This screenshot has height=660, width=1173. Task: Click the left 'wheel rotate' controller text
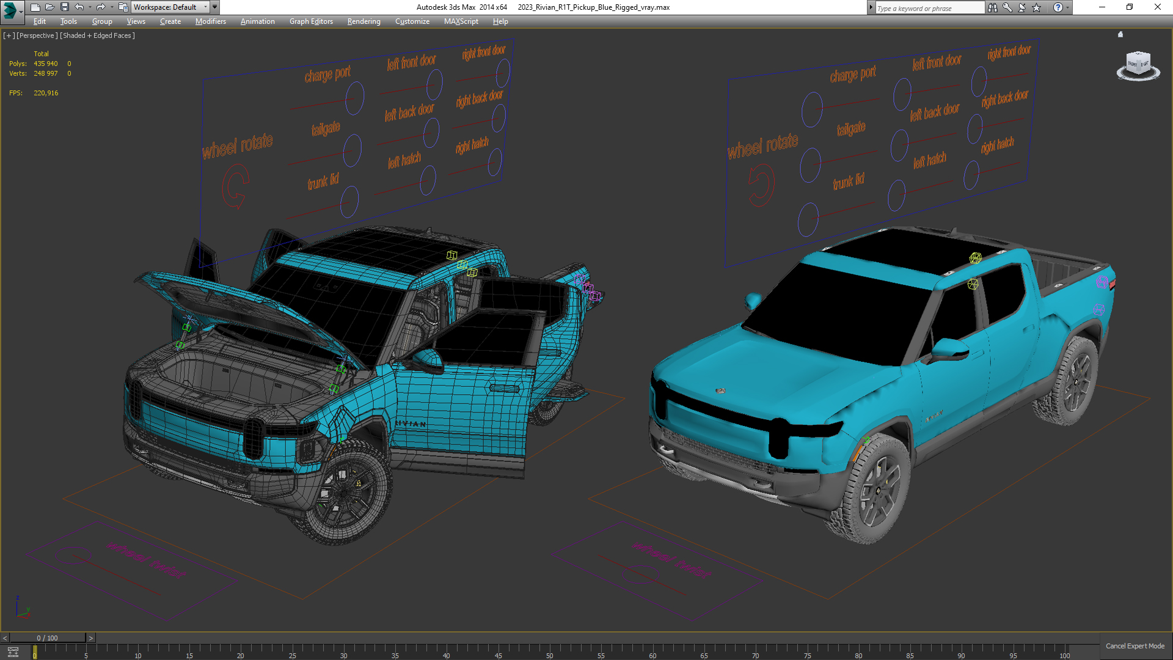pyautogui.click(x=238, y=146)
